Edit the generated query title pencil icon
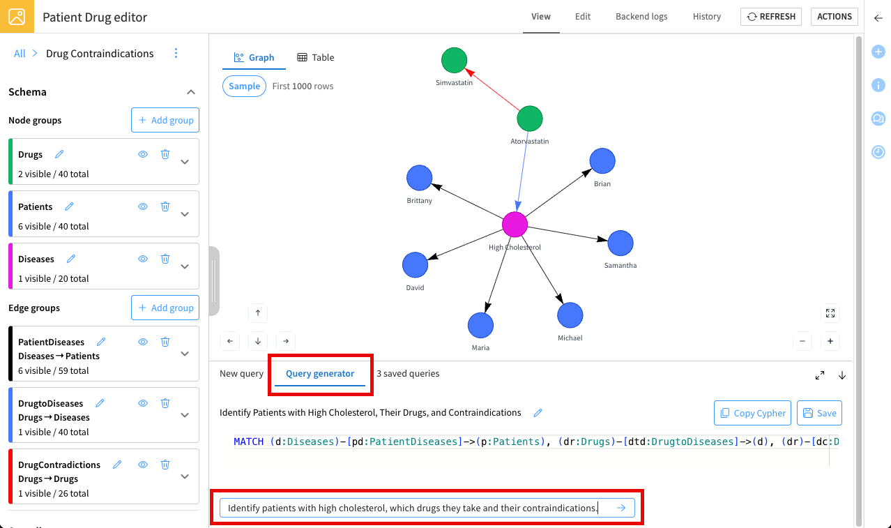The height and width of the screenshot is (528, 891). coord(538,413)
